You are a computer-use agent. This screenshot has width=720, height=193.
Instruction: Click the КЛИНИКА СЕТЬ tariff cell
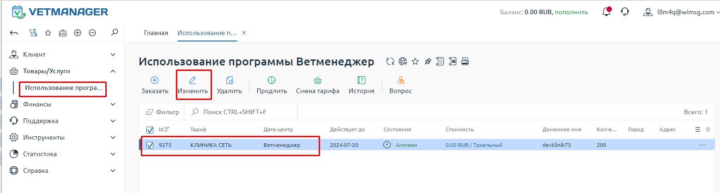[x=211, y=145]
